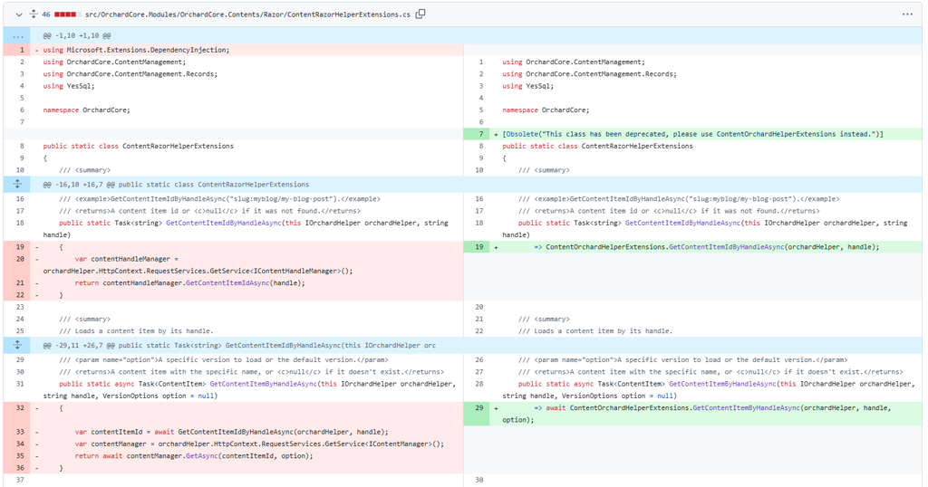
Task: Click removed line number 35
Action: (x=18, y=455)
